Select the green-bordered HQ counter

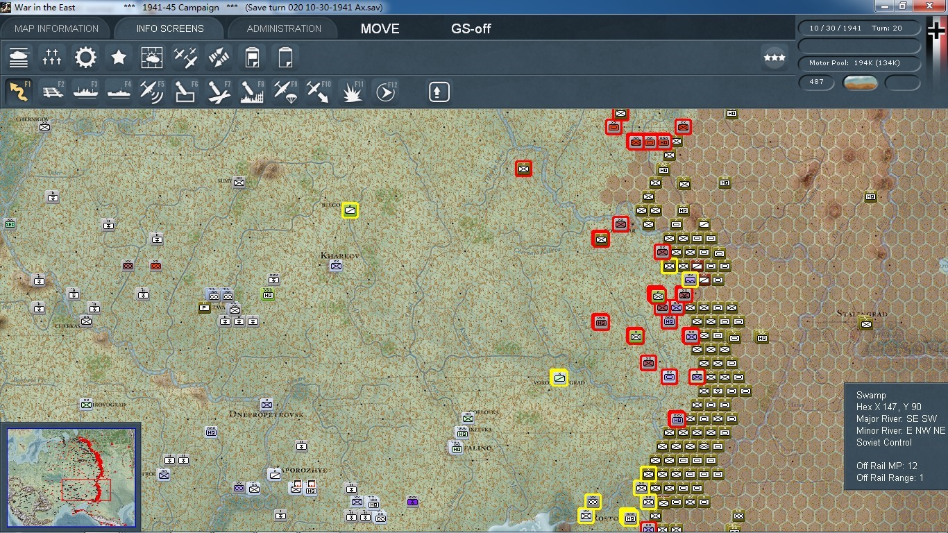pyautogui.click(x=268, y=294)
